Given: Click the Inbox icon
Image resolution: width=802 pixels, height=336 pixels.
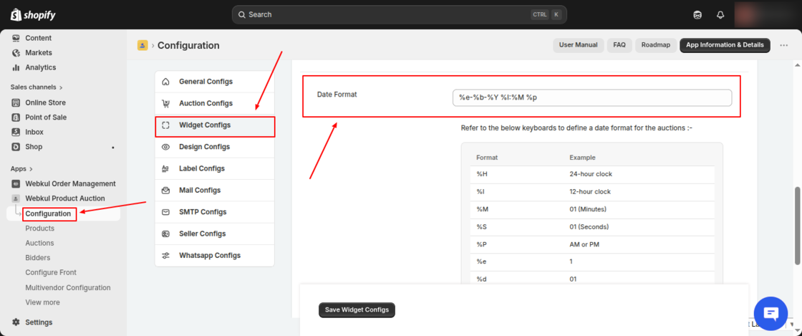Looking at the screenshot, I should tap(16, 132).
